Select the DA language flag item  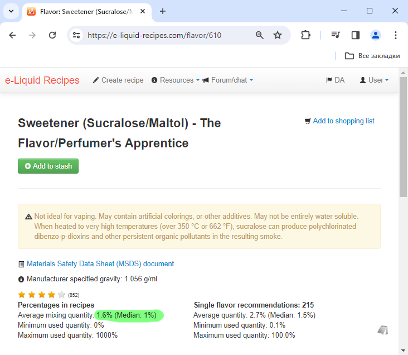[336, 80]
